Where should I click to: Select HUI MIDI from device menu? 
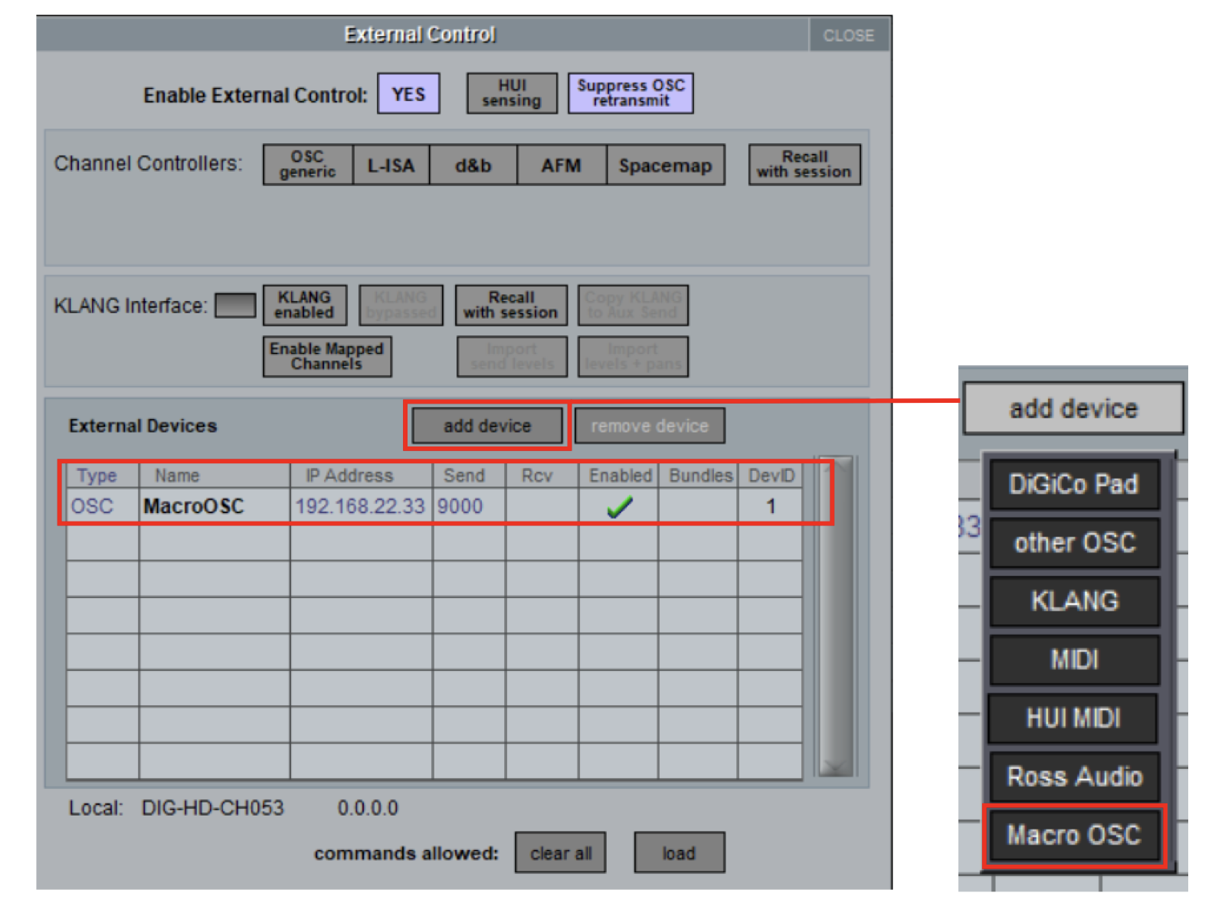point(1073,718)
